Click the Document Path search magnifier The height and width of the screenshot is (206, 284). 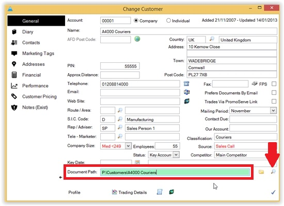click(273, 171)
